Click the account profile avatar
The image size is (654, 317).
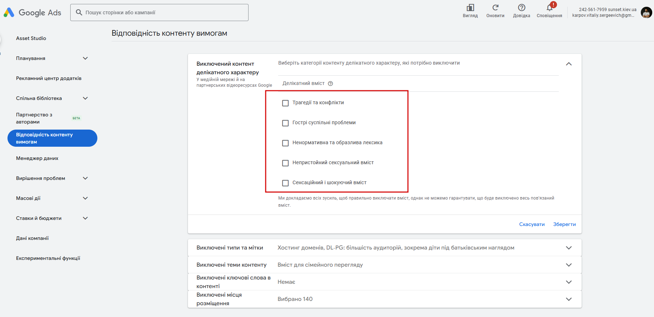[646, 12]
